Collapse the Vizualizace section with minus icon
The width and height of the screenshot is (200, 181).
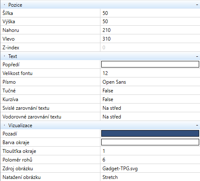197,125
